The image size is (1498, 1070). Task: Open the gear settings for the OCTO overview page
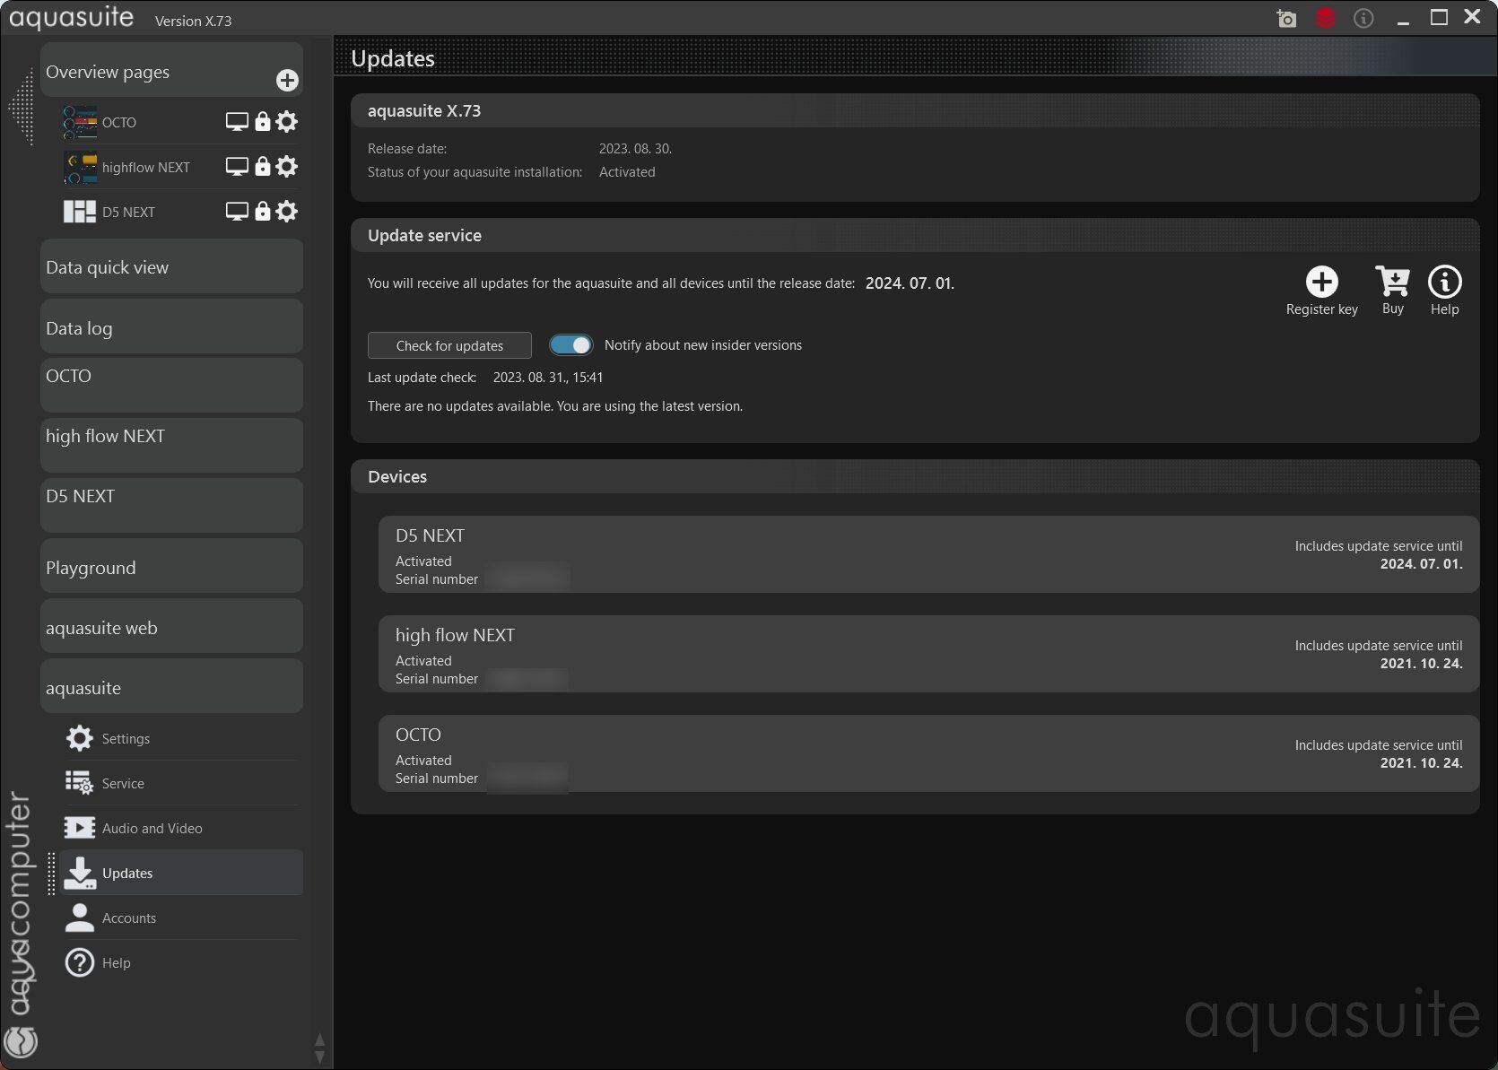pyautogui.click(x=287, y=122)
